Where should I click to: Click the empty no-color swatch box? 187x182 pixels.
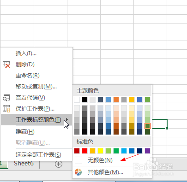click(x=78, y=160)
